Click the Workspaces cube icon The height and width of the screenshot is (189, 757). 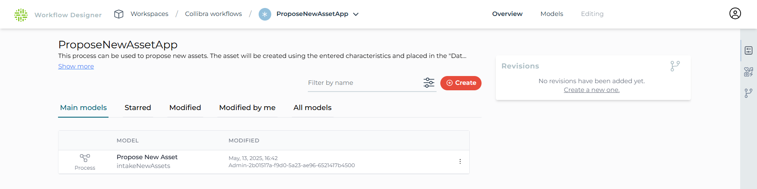(x=119, y=14)
